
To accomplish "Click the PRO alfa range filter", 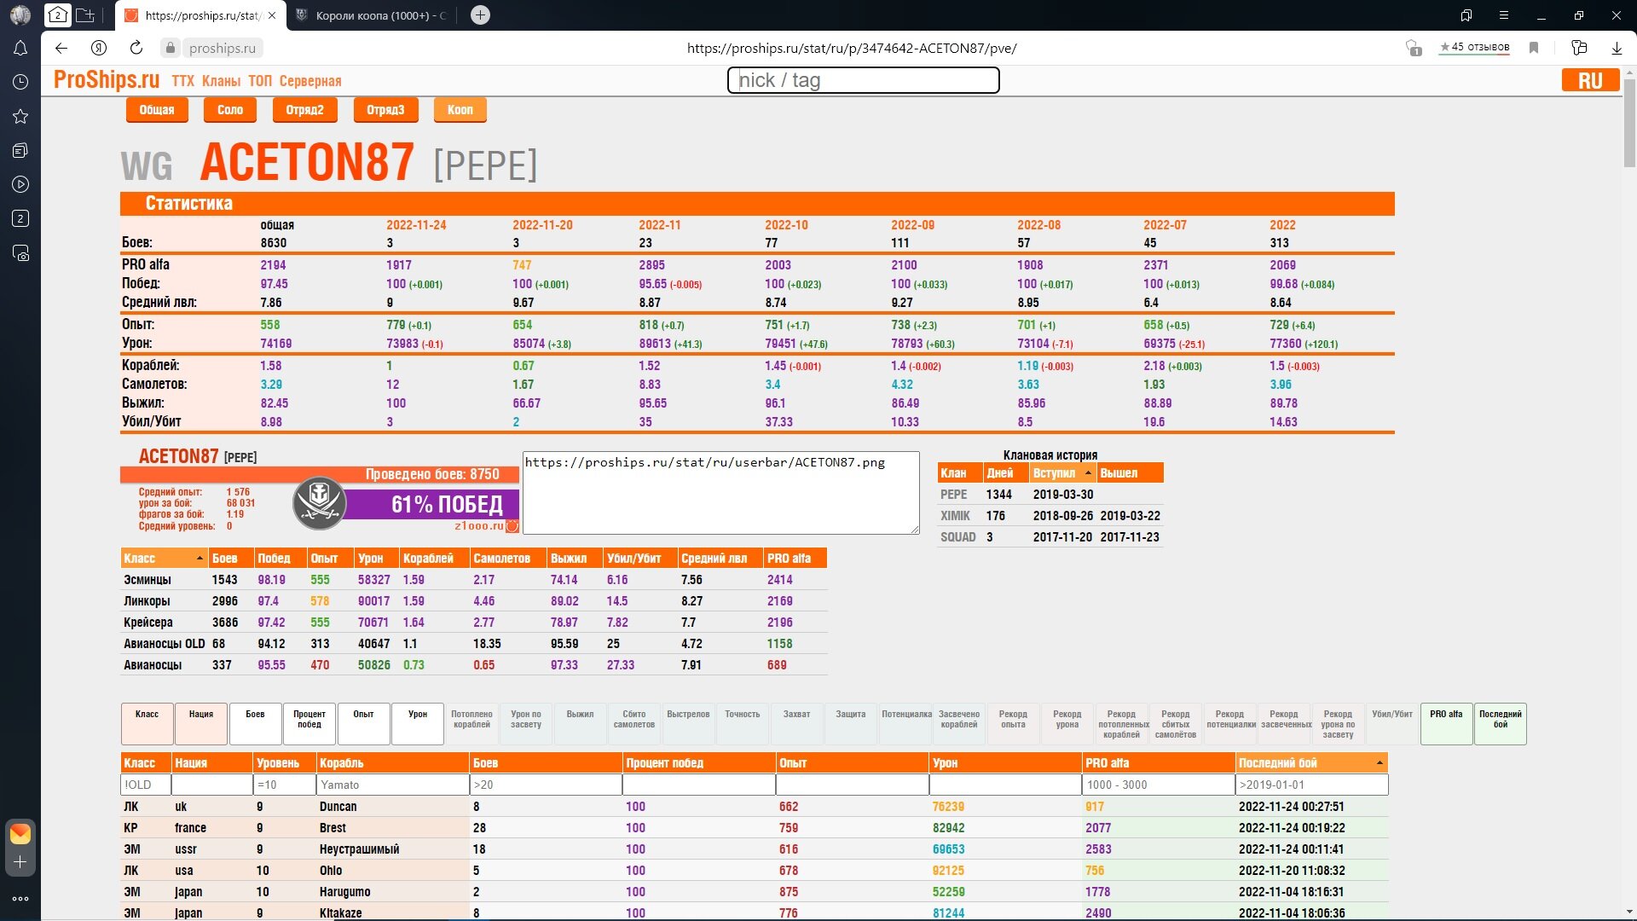I will (1158, 785).
